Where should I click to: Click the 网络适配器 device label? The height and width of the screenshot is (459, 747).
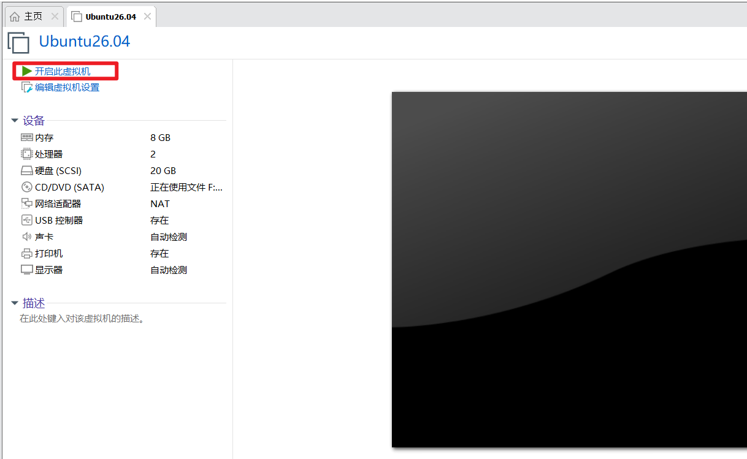click(x=58, y=203)
